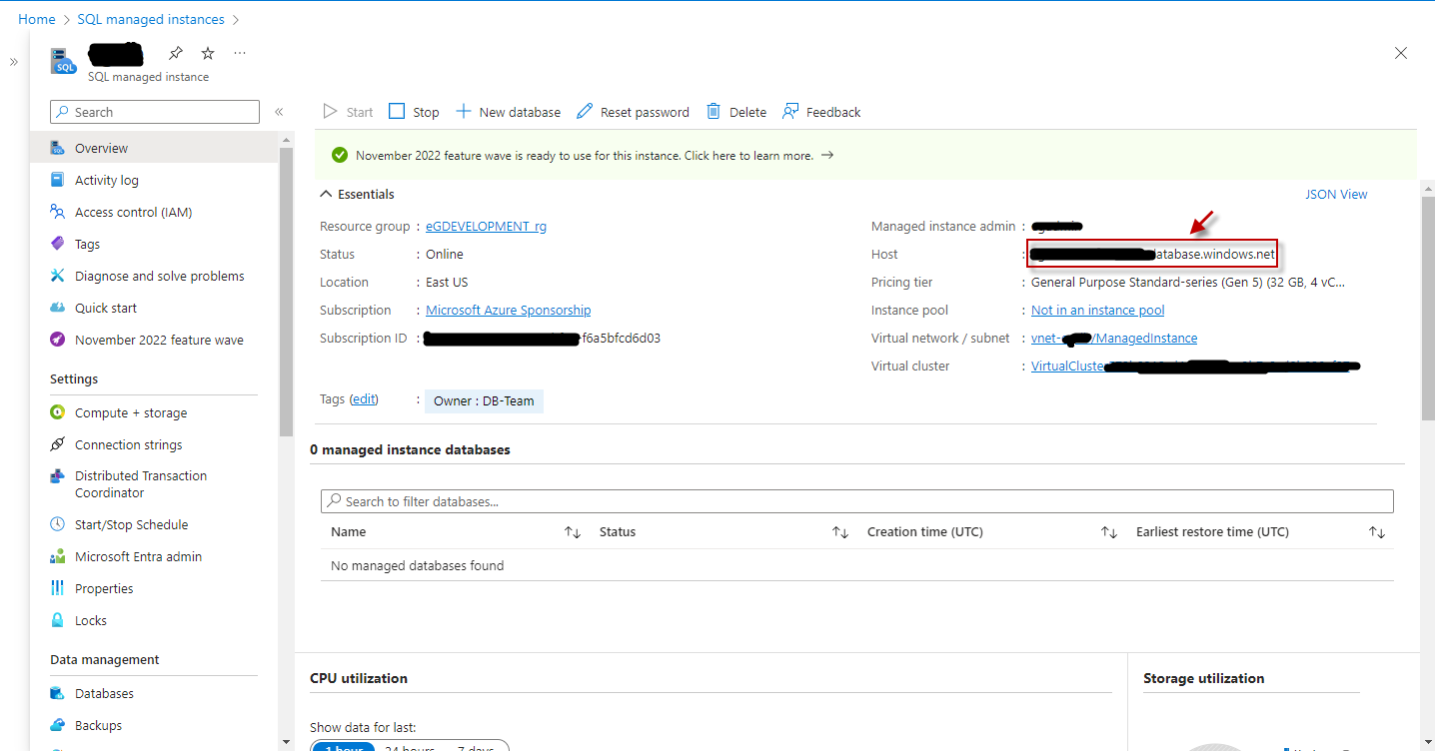Click the Owner : DB-Team tag
This screenshot has width=1435, height=751.
click(x=484, y=400)
